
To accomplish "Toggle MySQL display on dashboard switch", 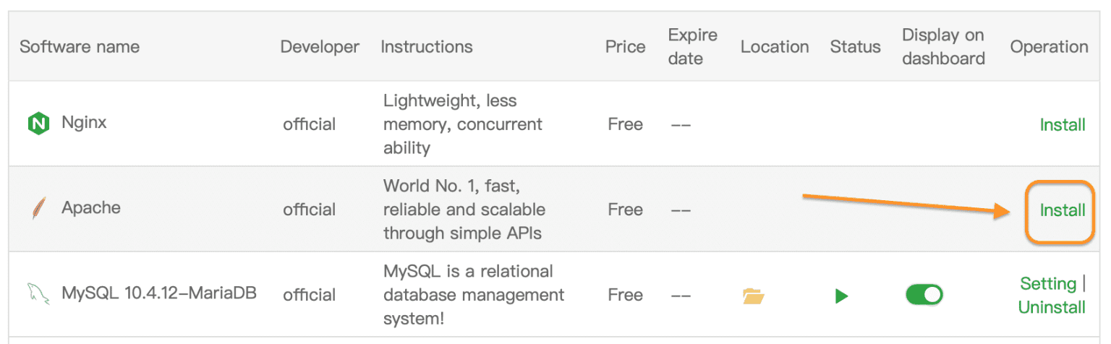I will [924, 295].
